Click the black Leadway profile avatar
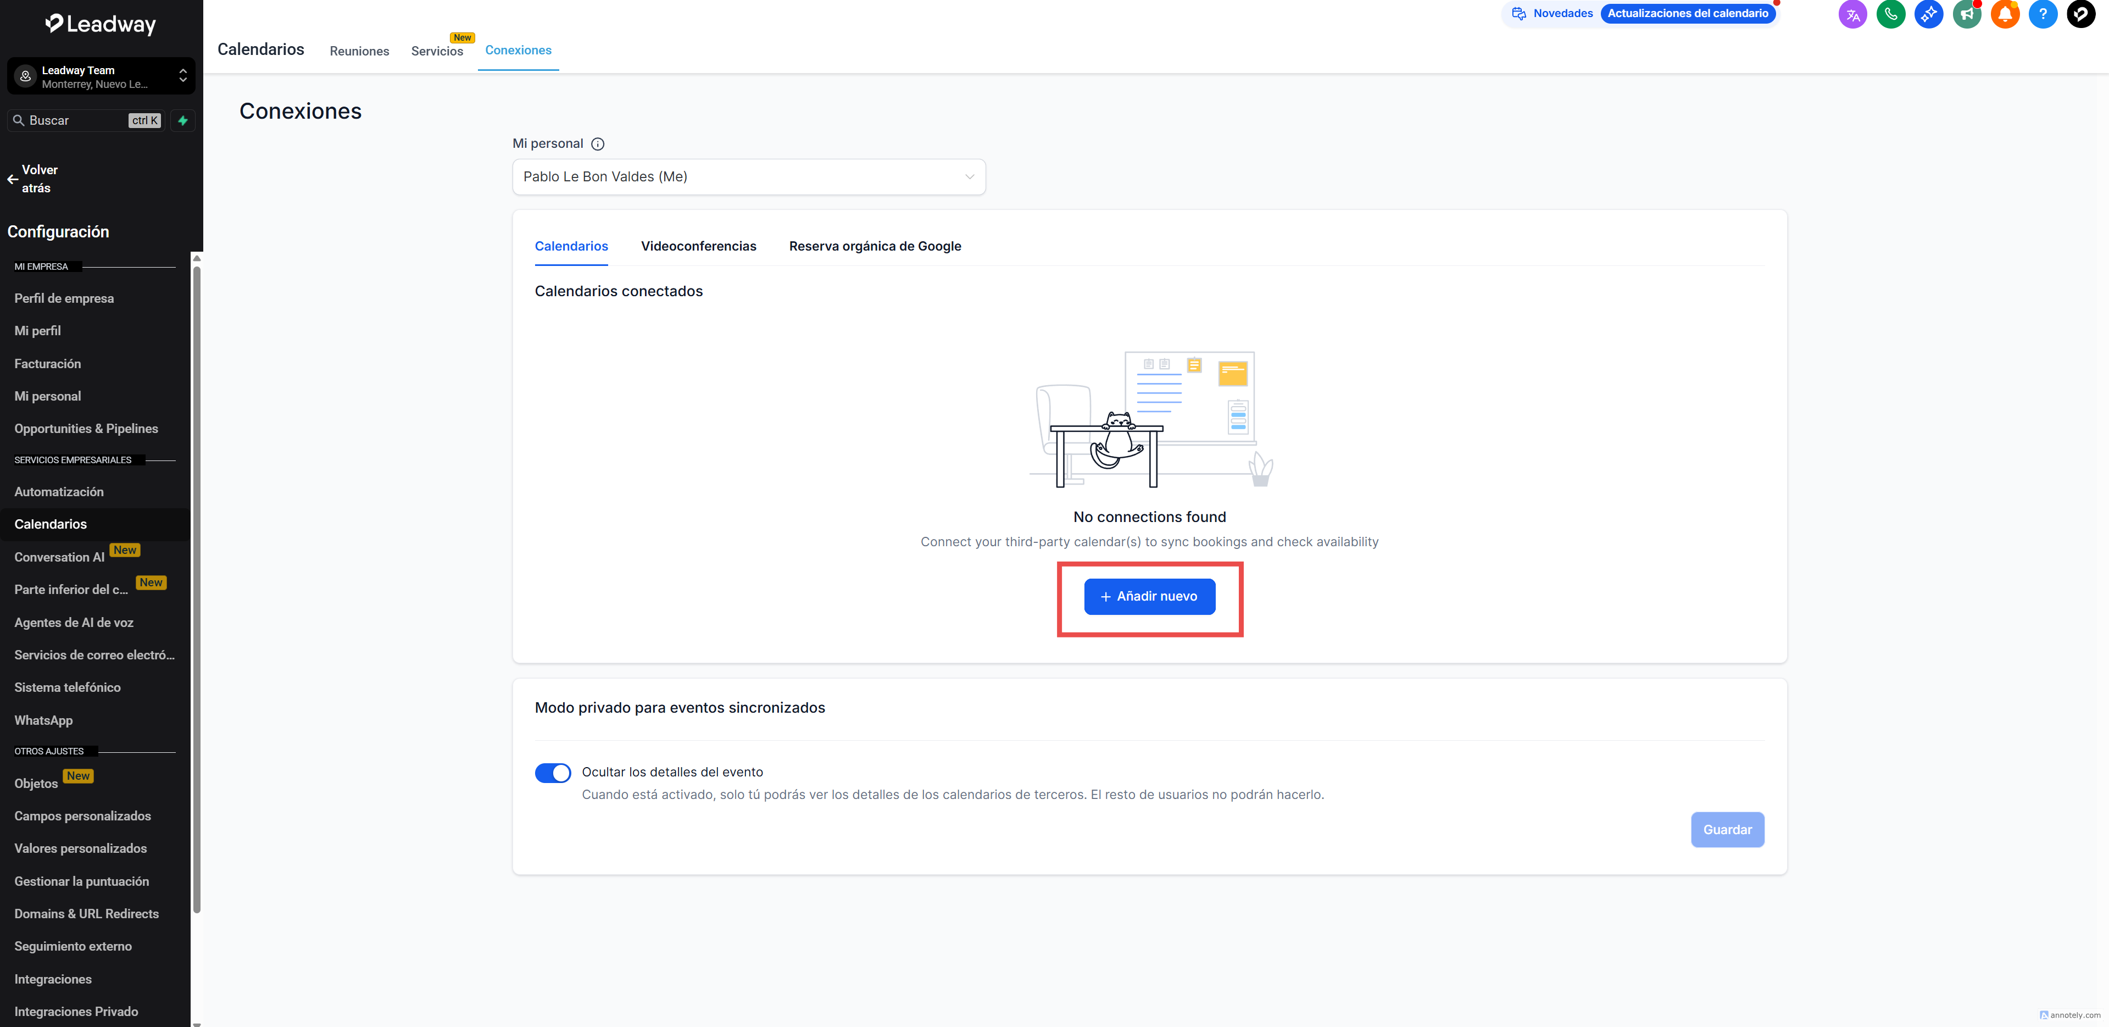This screenshot has height=1027, width=2109. click(2080, 14)
